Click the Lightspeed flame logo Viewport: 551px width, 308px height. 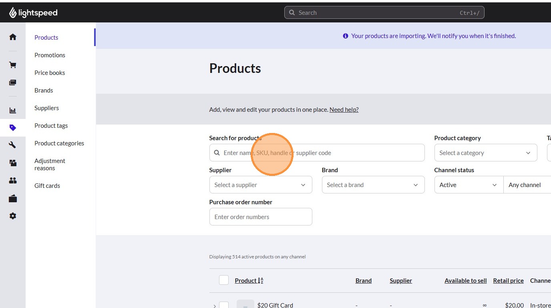[13, 13]
